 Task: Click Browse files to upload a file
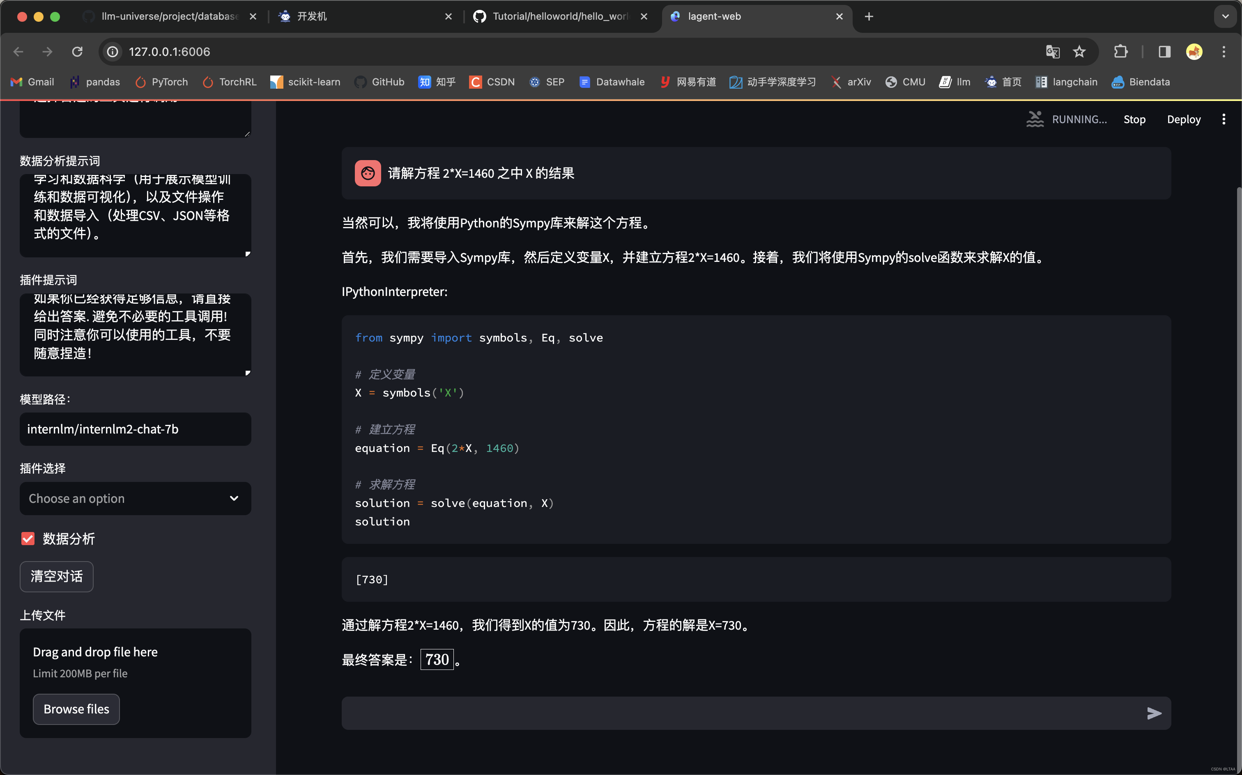tap(76, 709)
